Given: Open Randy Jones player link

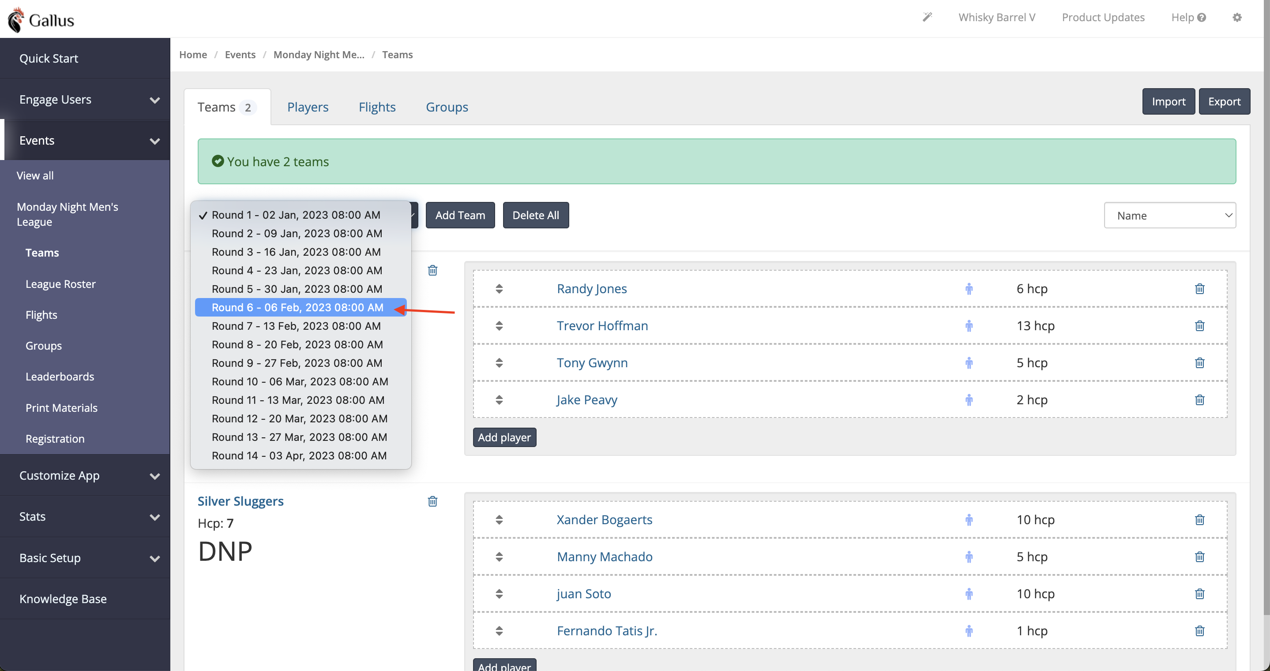Looking at the screenshot, I should click(x=592, y=289).
